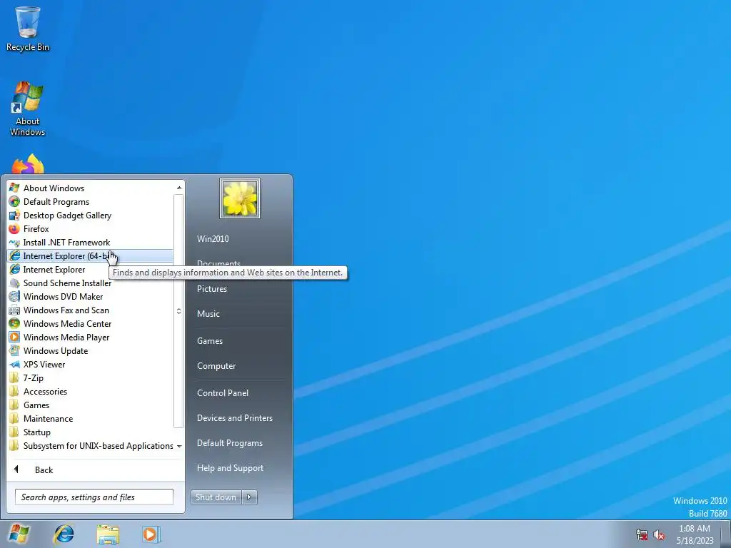Open Control Panel

pos(223,393)
